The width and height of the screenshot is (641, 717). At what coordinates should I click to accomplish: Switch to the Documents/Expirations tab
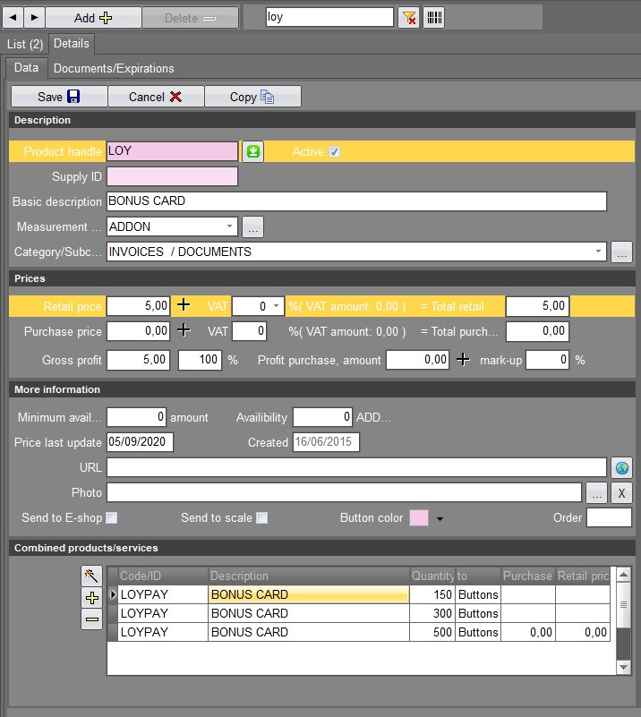click(114, 69)
